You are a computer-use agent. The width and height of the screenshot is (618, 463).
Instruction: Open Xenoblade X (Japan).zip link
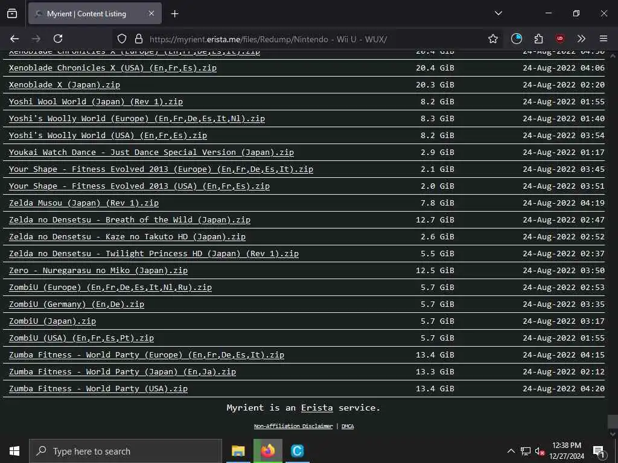(x=65, y=84)
